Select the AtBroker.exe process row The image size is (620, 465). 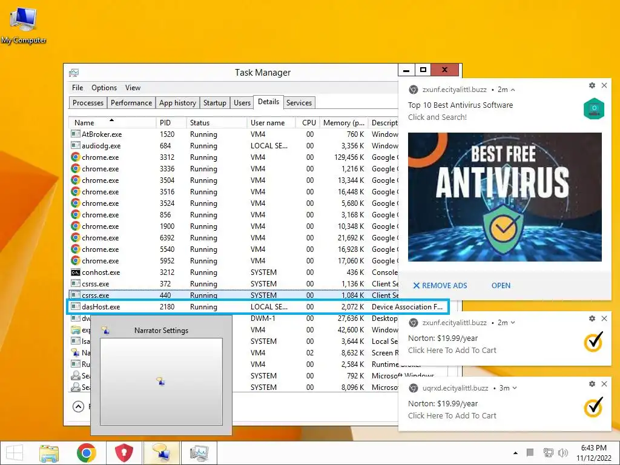pos(234,134)
